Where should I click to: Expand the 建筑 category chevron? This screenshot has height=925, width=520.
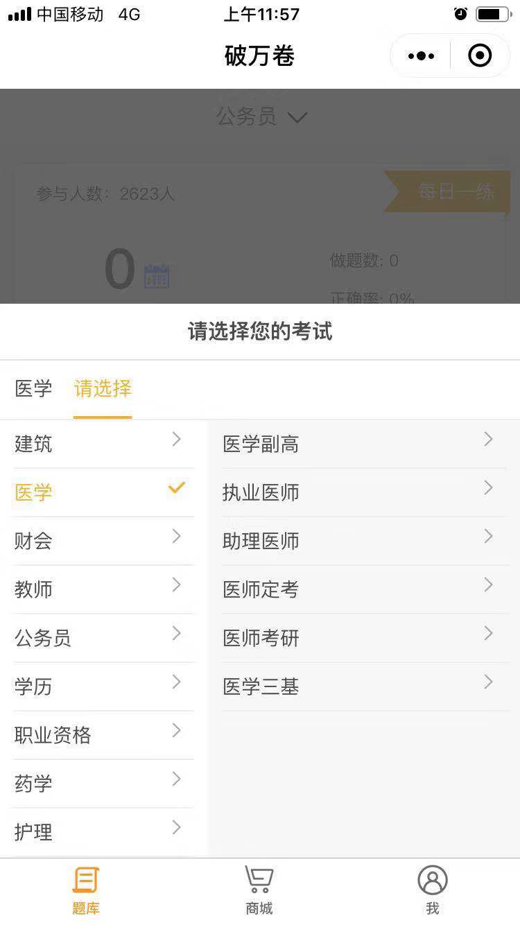[x=177, y=439]
